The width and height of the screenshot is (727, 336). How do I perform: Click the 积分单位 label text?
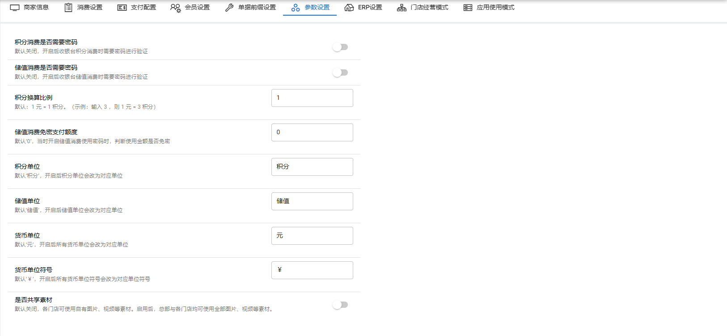click(27, 166)
